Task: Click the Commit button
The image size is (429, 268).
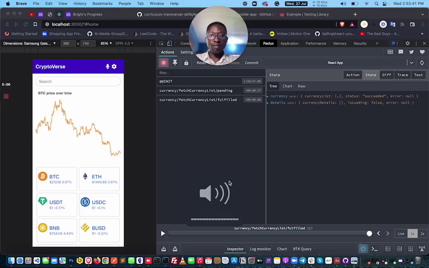Action: coord(251,63)
